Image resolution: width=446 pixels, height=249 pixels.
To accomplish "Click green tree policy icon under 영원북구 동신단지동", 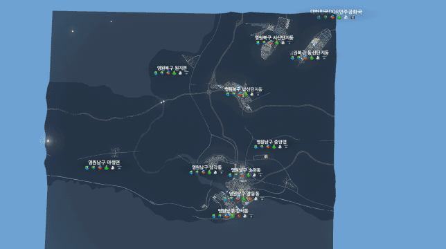I will pyautogui.click(x=312, y=58).
